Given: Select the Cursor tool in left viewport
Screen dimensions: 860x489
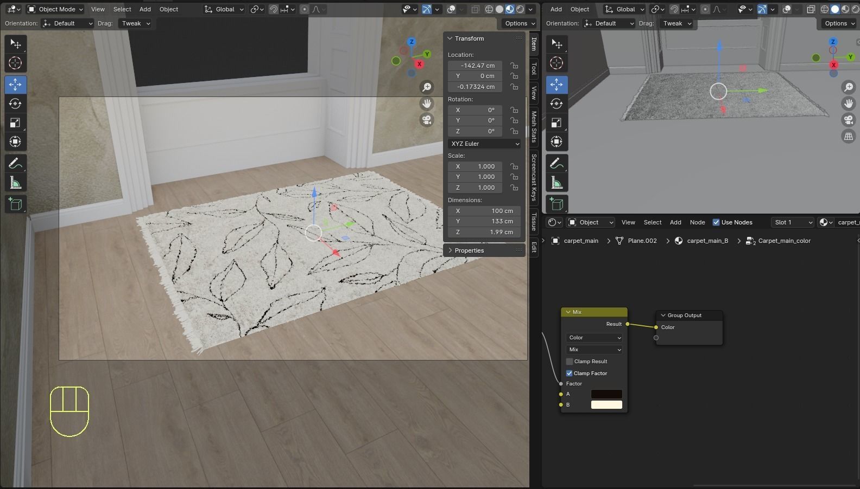Looking at the screenshot, I should [15, 63].
